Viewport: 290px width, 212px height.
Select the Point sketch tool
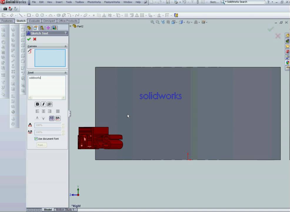[94, 15]
